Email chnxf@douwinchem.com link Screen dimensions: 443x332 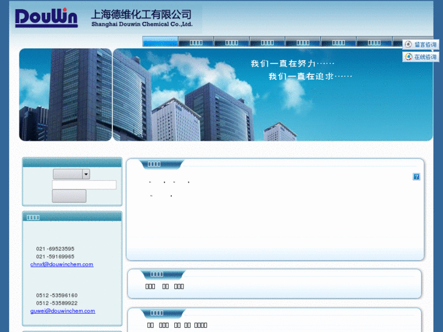click(62, 264)
